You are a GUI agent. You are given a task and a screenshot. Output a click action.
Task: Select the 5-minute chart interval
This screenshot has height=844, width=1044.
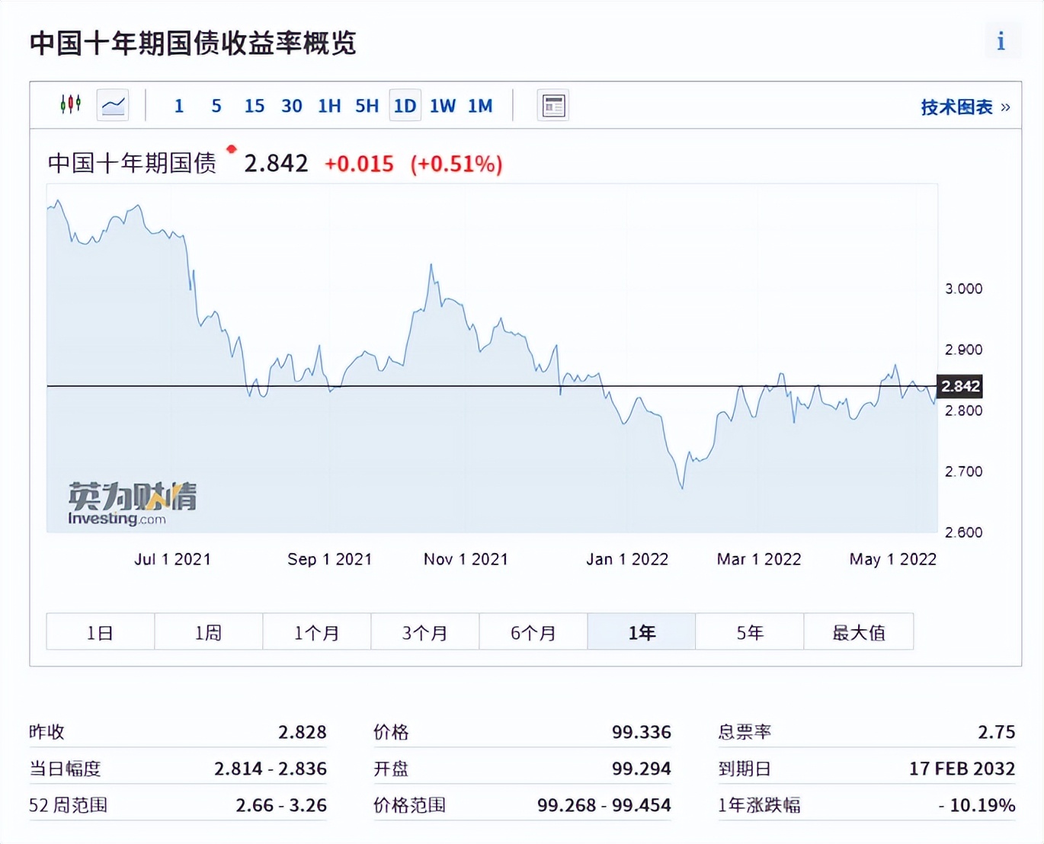click(216, 105)
